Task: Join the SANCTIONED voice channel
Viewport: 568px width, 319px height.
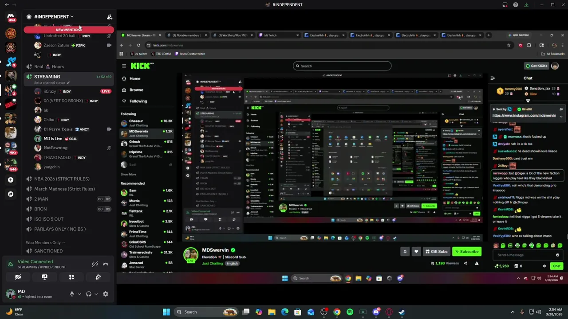Action: point(68,251)
